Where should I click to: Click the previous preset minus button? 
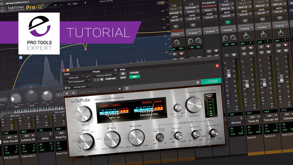[95, 80]
